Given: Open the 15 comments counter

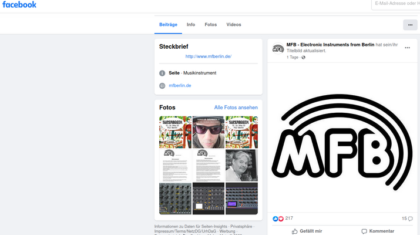Looking at the screenshot, I should click(407, 219).
